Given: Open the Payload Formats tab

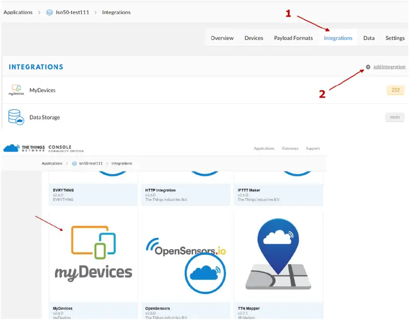Looking at the screenshot, I should coord(293,38).
